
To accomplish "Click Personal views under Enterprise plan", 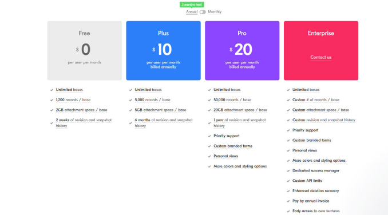I will [x=304, y=150].
